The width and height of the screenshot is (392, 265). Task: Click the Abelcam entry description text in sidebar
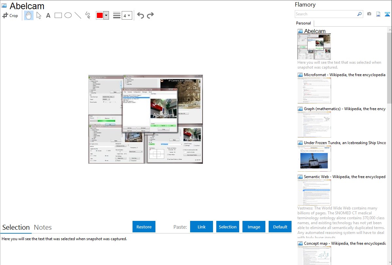point(339,65)
